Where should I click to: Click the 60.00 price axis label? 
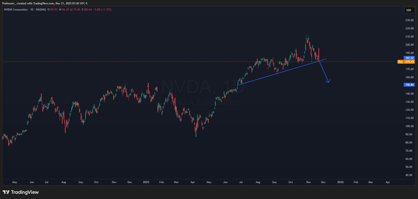410,159
